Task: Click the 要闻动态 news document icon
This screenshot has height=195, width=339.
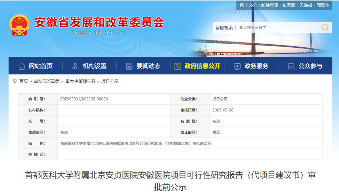Action: [x=128, y=66]
